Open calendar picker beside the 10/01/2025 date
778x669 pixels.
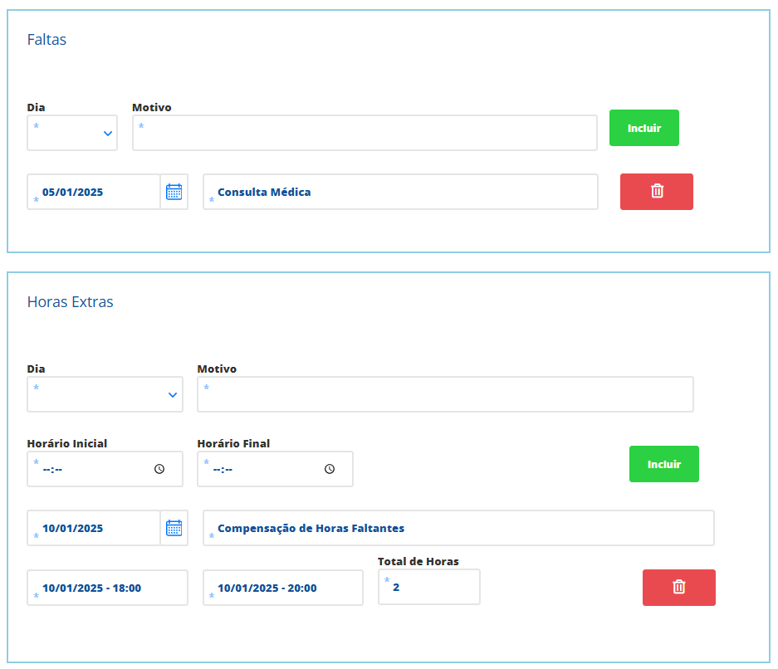click(x=174, y=528)
